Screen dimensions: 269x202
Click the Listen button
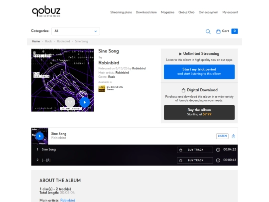pos(222,136)
